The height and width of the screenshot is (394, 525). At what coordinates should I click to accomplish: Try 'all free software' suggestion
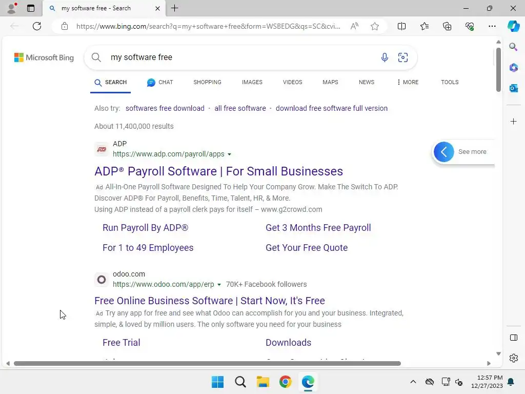pos(240,108)
